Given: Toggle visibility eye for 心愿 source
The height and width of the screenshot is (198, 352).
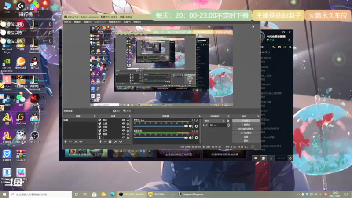Looking at the screenshot, I should pos(124,124).
